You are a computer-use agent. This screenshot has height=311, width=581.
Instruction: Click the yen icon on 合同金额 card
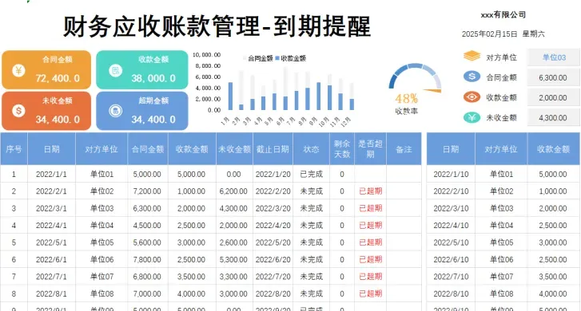[18, 70]
